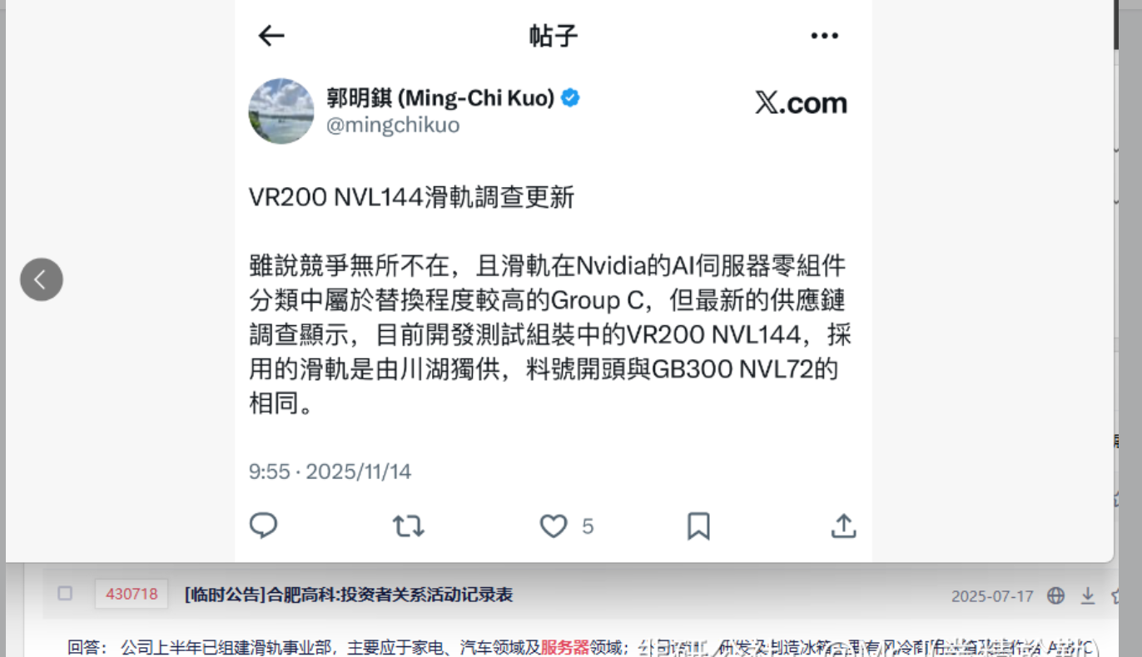The width and height of the screenshot is (1142, 657).
Task: Bookmark this post
Action: (698, 526)
